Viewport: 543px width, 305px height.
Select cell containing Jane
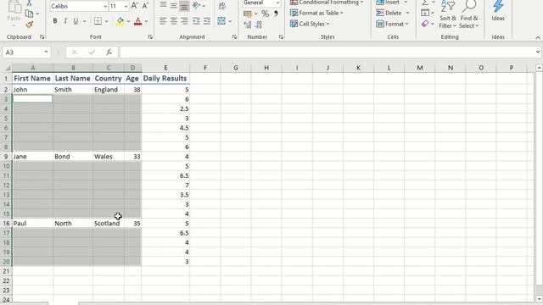[32, 156]
